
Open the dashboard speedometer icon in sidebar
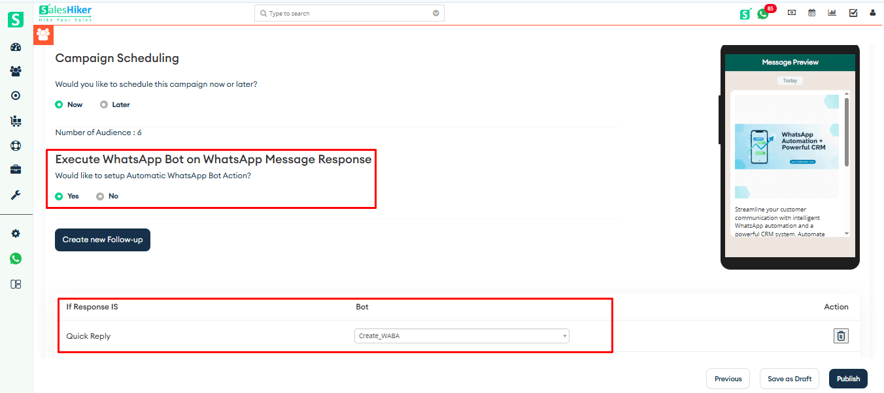(16, 46)
